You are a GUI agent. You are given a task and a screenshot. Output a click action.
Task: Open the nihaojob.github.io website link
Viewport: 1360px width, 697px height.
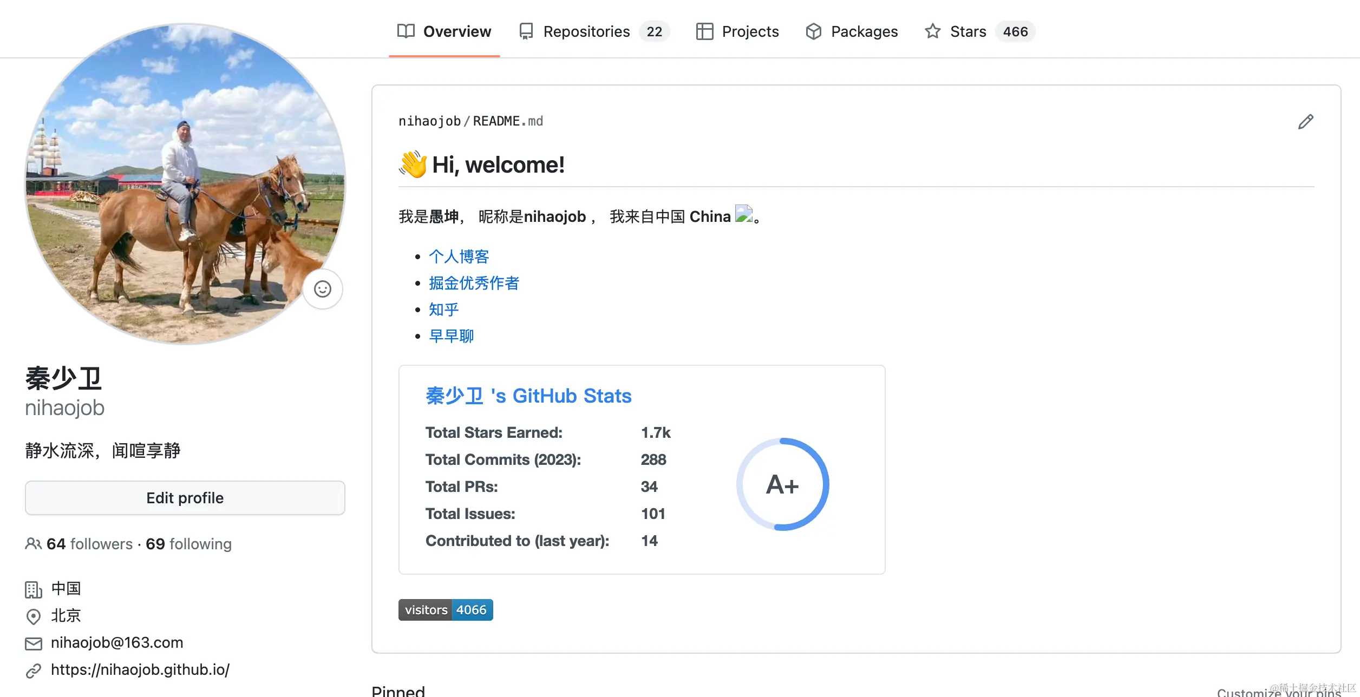pos(140,669)
